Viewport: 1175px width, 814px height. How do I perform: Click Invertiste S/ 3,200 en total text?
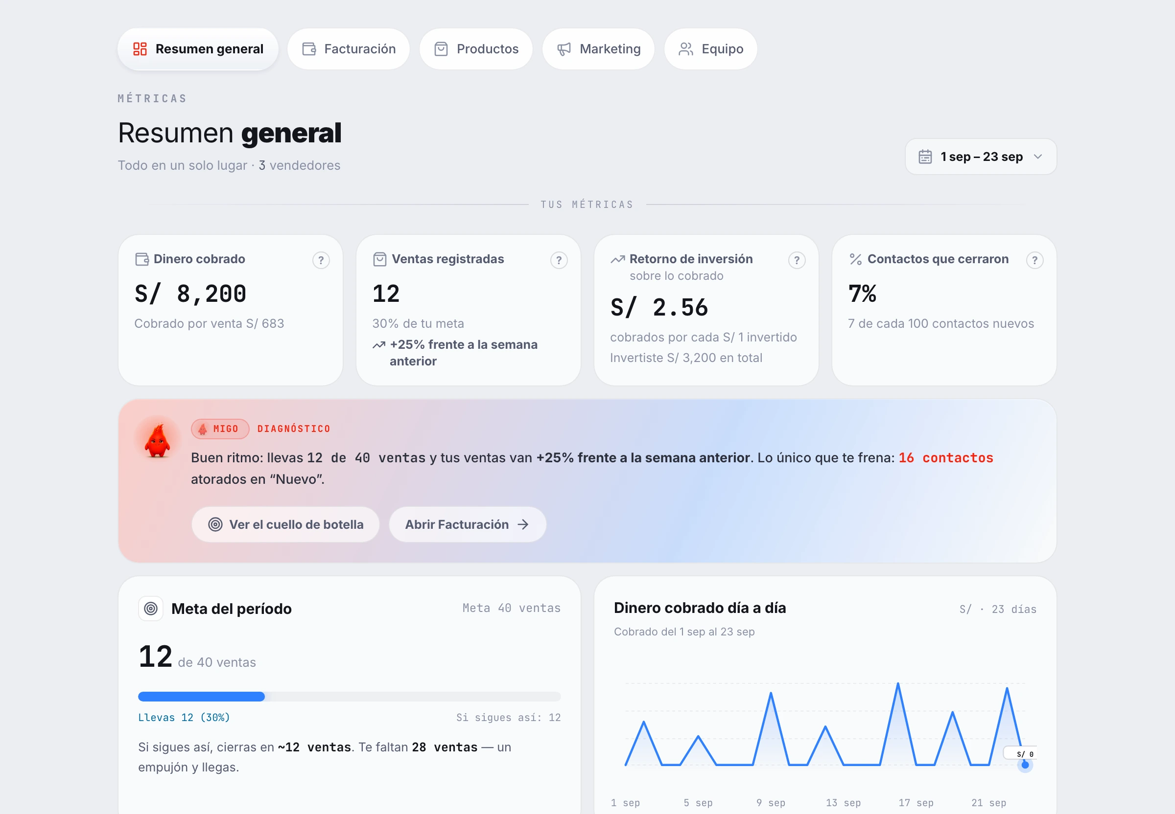point(686,358)
